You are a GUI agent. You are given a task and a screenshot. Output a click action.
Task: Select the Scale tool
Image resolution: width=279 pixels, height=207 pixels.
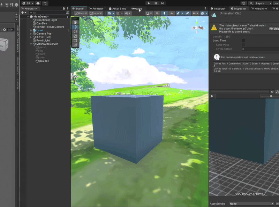[75, 36]
